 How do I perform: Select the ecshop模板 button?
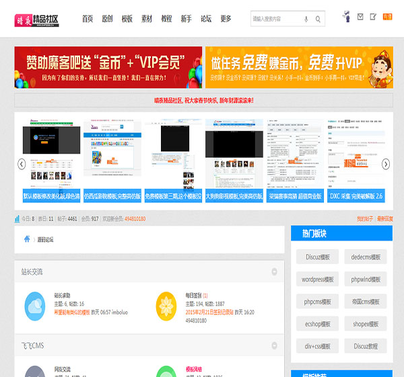click(317, 324)
